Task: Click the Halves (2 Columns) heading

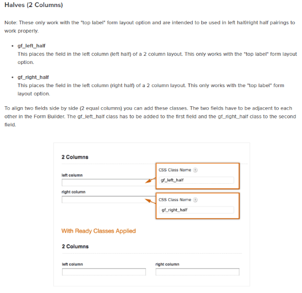Action: (34, 6)
